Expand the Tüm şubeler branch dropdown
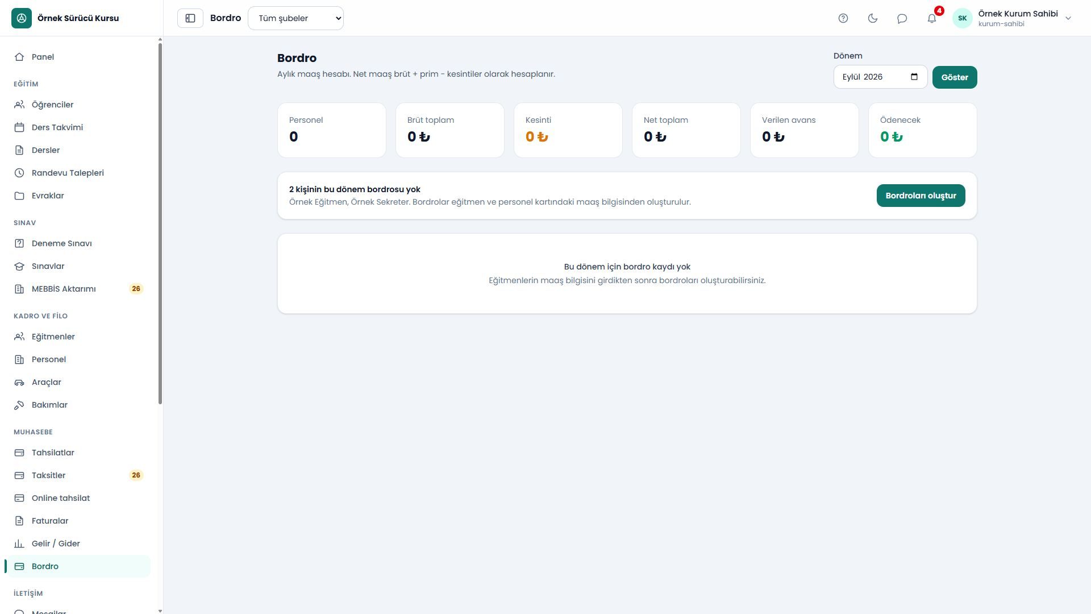 (x=295, y=18)
